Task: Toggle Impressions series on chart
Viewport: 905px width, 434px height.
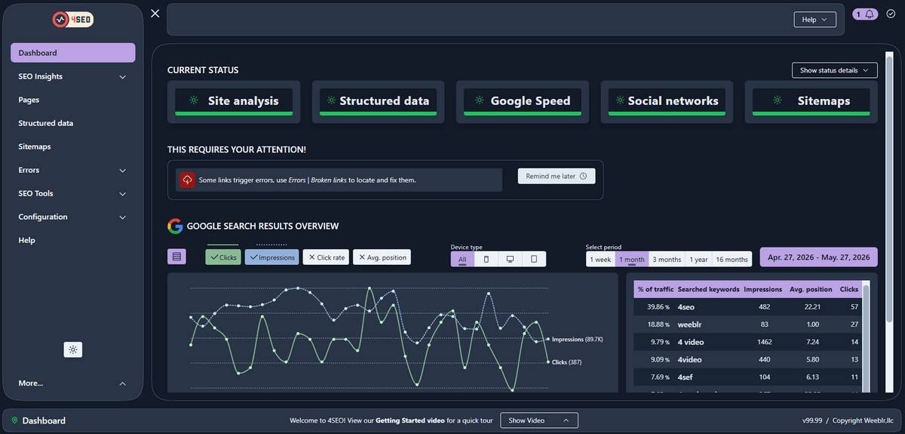Action: point(271,257)
